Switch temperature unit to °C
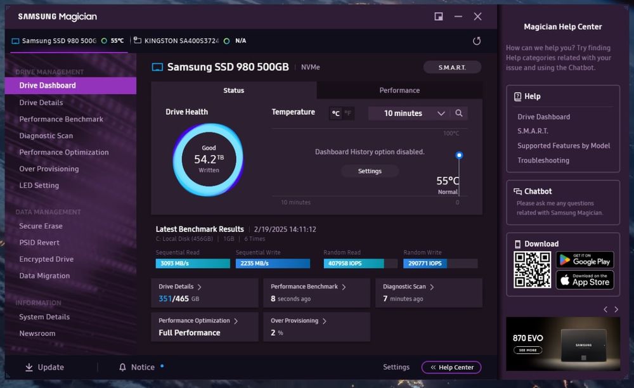Image resolution: width=634 pixels, height=388 pixels. 335,113
